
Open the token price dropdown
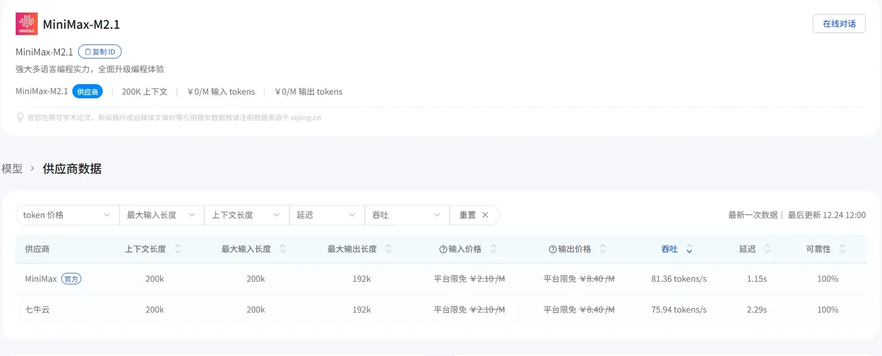pyautogui.click(x=67, y=215)
